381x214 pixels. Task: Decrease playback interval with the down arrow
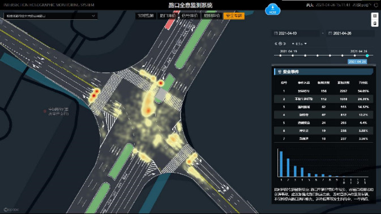point(306,44)
